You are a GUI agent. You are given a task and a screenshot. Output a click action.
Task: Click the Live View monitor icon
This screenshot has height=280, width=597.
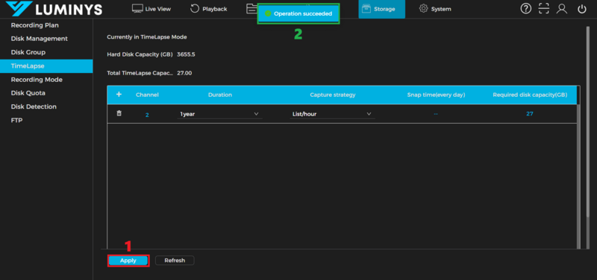click(x=137, y=9)
